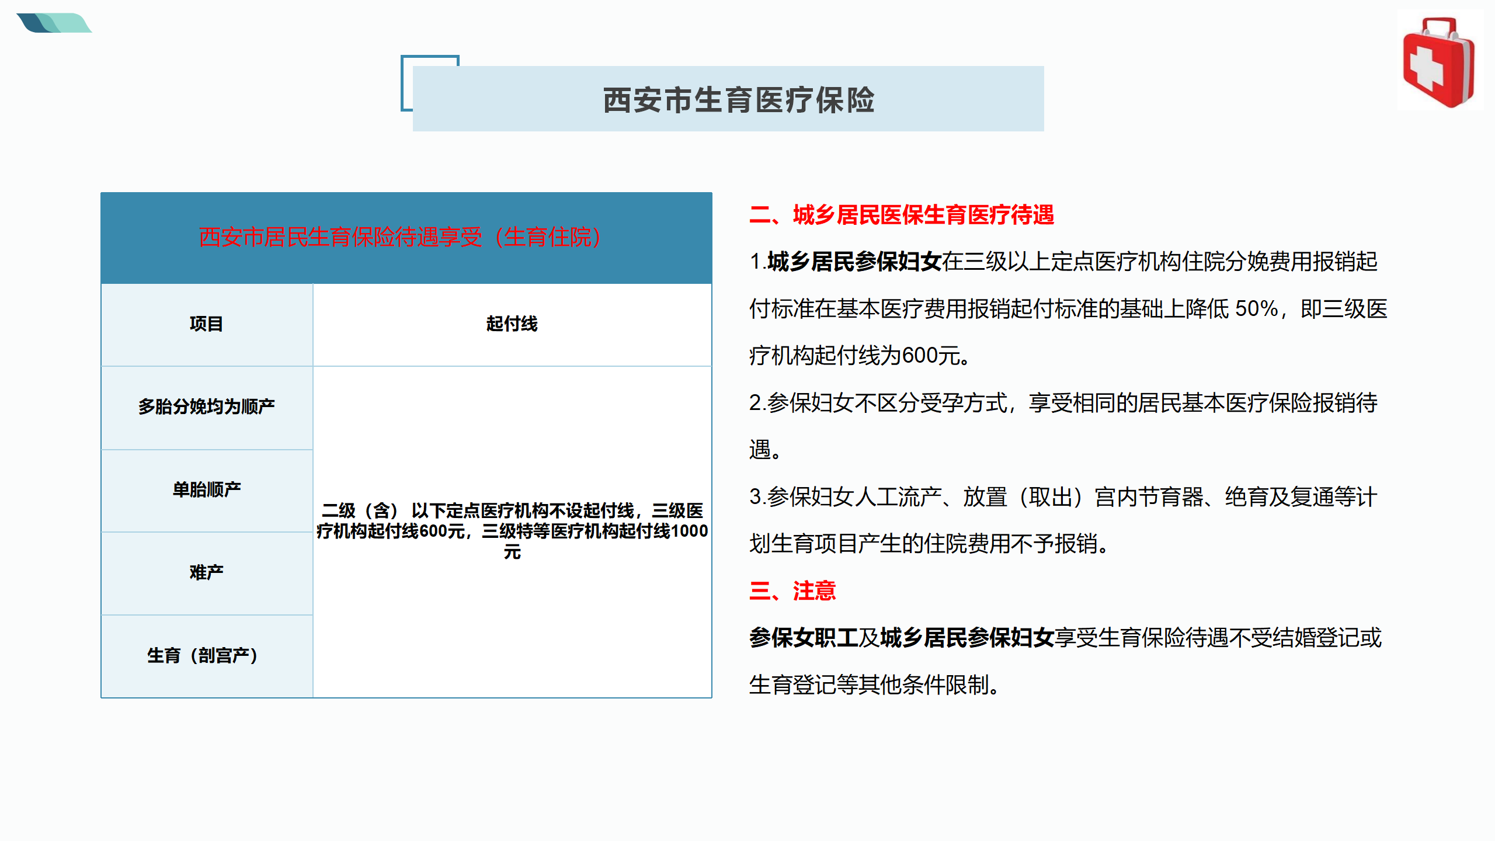Screen dimensions: 1495x841
Task: Click the slide title 西安市生育医疗保险
Action: coord(739,100)
